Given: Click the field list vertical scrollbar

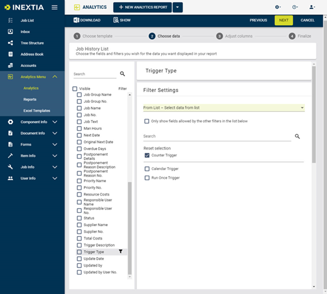Looking at the screenshot, I should [x=130, y=228].
